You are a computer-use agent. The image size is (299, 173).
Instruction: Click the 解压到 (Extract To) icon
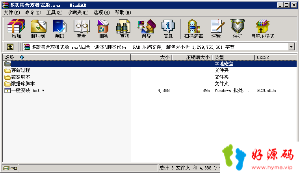(38, 29)
